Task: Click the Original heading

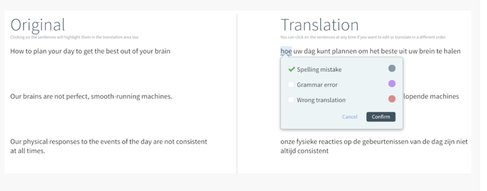Action: [38, 25]
